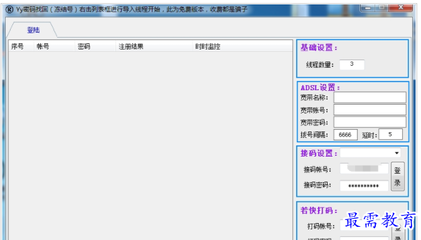This screenshot has height=240, width=421.
Task: Minimize the Yy密码找回 window
Action: tap(368, 8)
